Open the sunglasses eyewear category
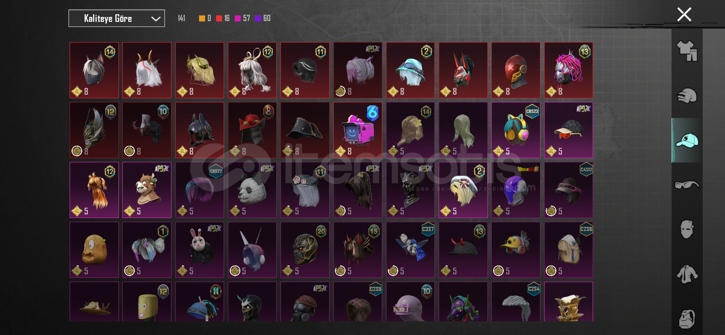 pyautogui.click(x=687, y=185)
